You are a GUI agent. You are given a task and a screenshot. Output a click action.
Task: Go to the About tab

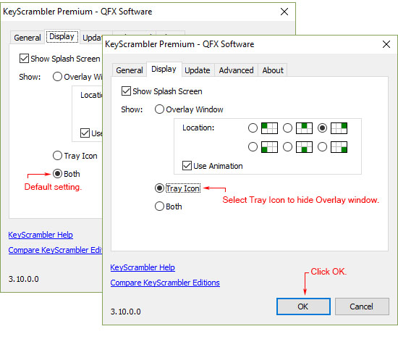tap(273, 70)
